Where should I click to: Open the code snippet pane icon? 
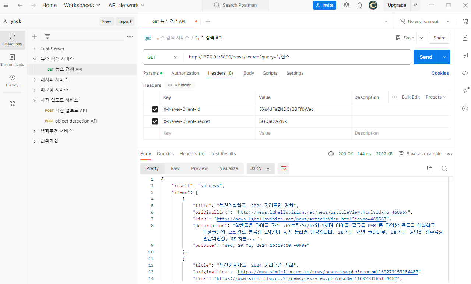click(x=465, y=73)
